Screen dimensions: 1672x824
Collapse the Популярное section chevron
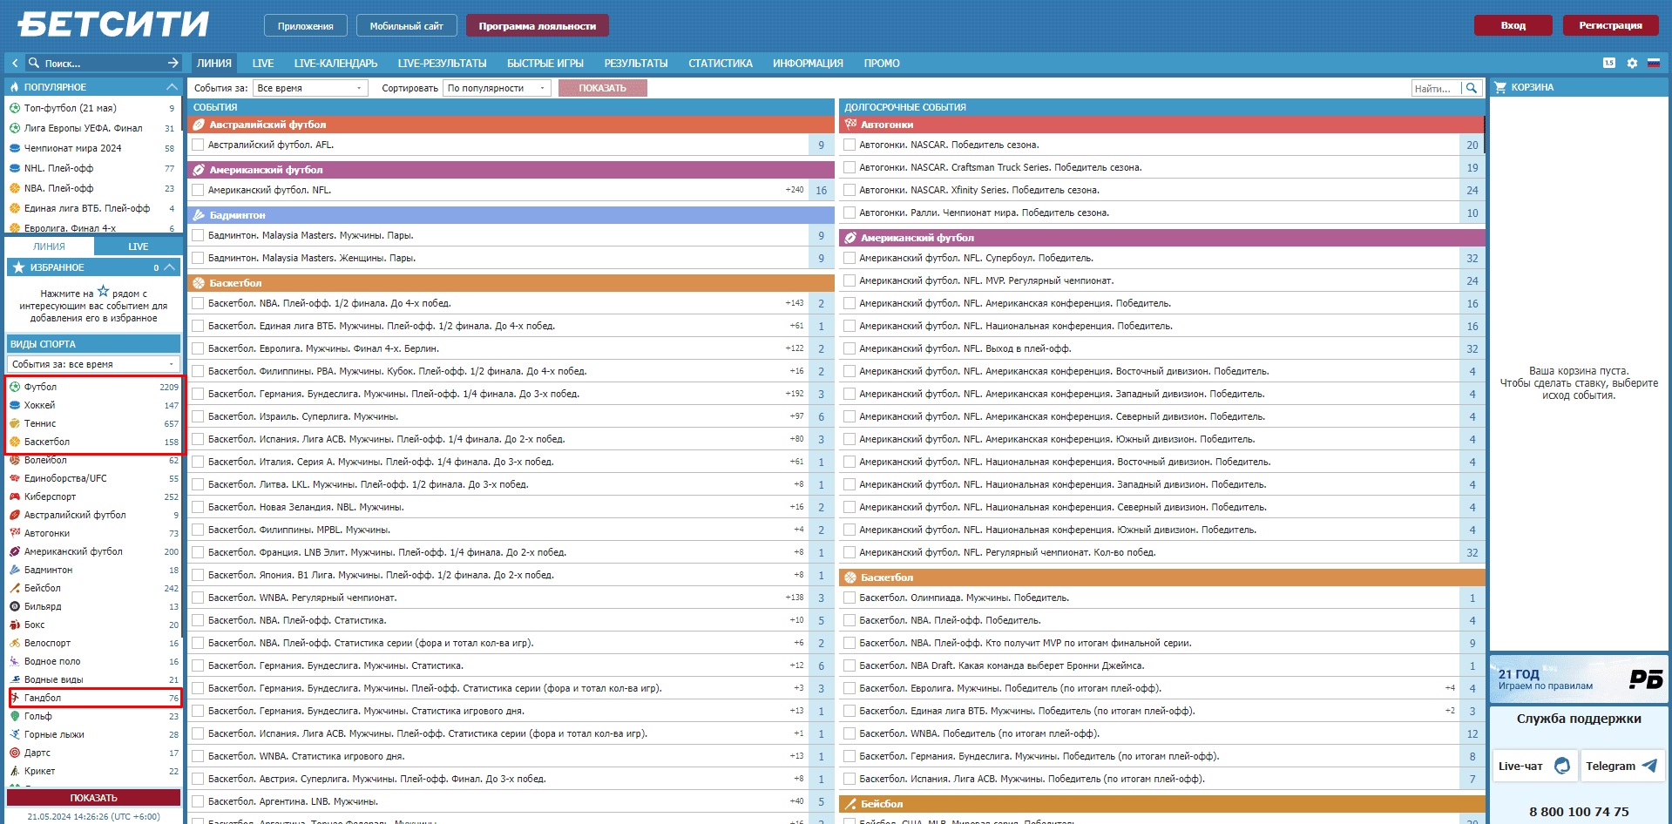click(x=171, y=87)
